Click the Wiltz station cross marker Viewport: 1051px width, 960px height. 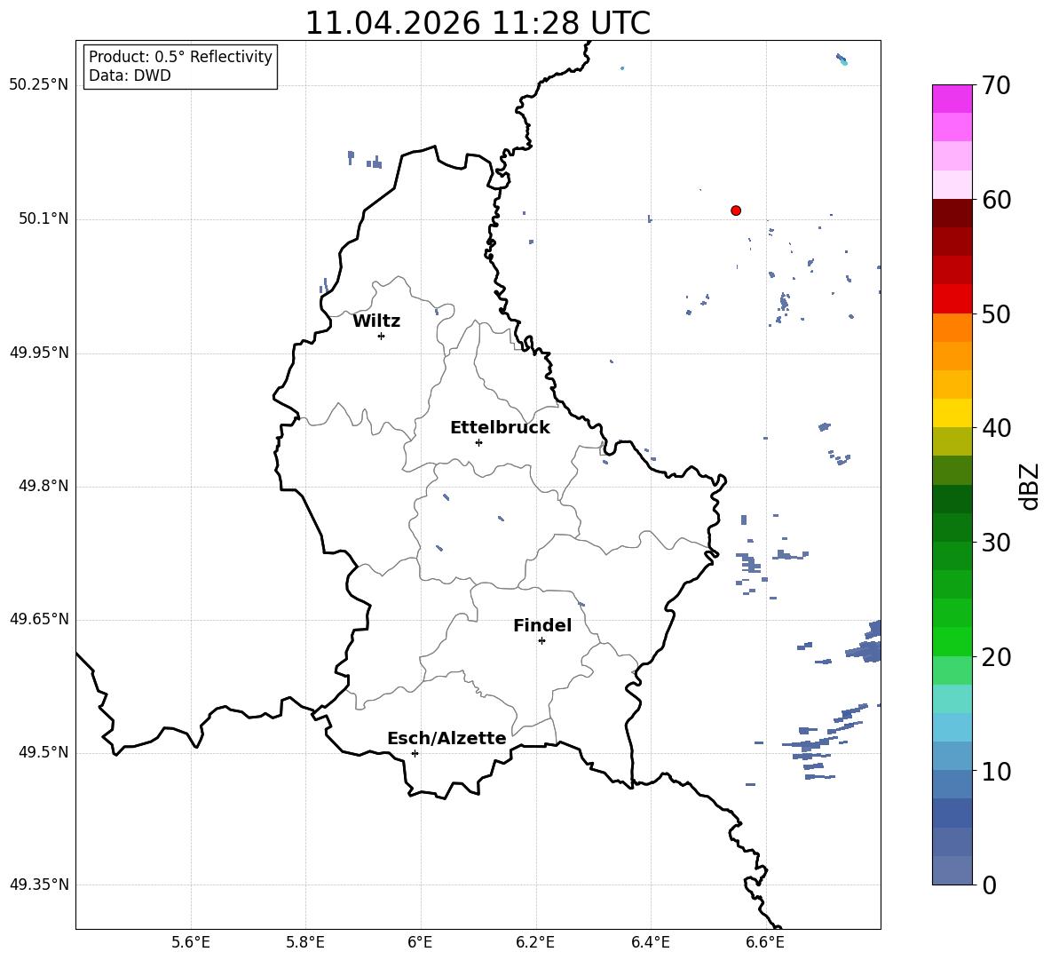(x=382, y=336)
